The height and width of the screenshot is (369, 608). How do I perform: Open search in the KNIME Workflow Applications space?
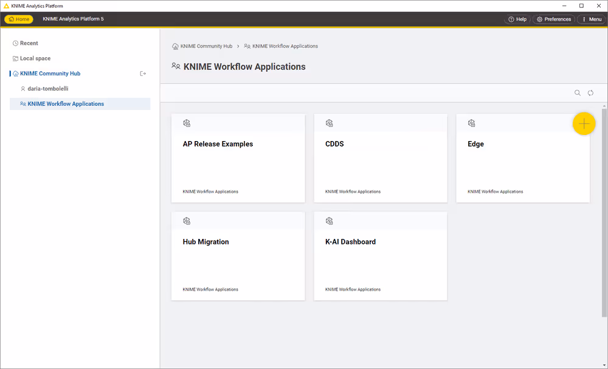577,92
